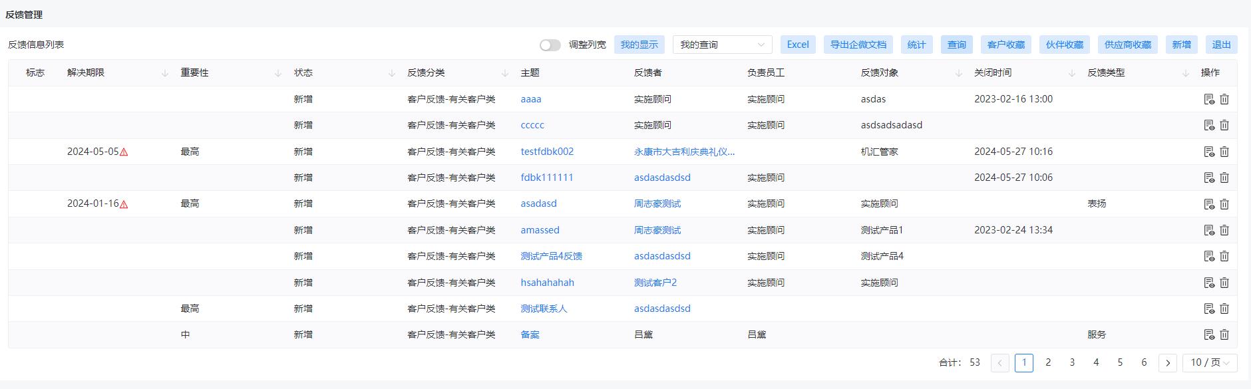This screenshot has width=1251, height=389.
Task: Sort by 反馈分类 column arrow
Action: coord(505,73)
